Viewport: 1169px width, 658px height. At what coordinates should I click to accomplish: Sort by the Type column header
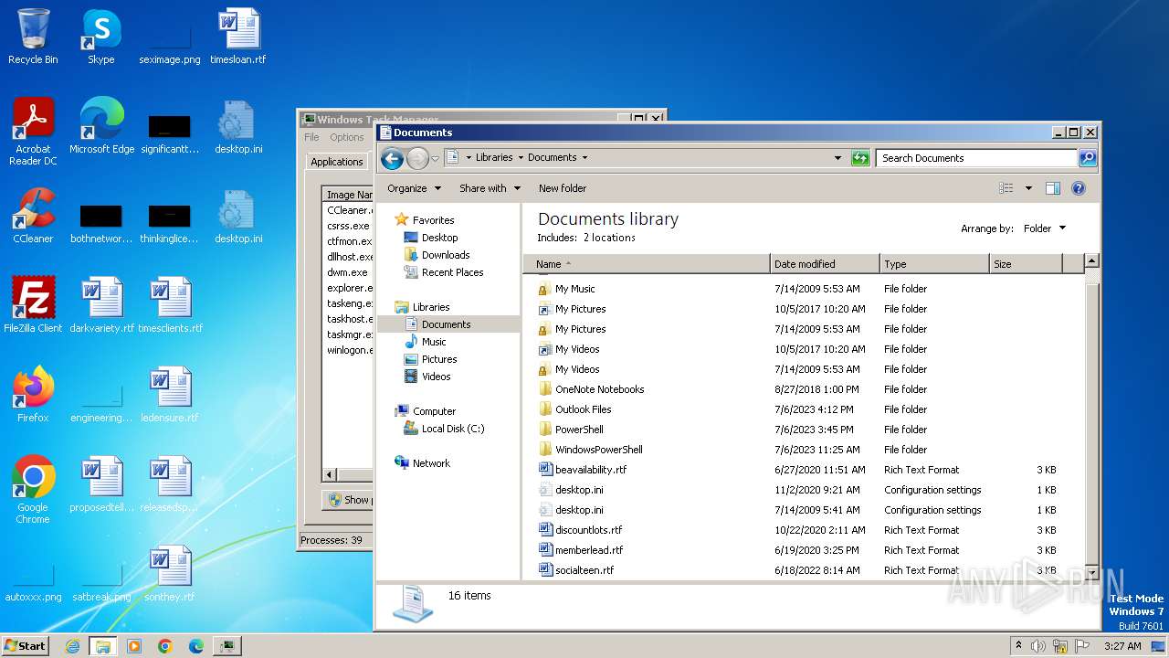click(934, 264)
